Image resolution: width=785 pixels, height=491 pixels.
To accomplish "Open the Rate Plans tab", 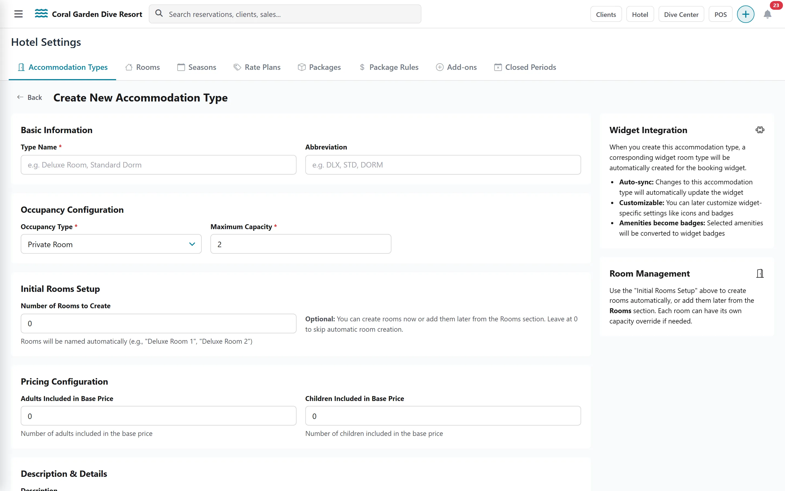I will point(257,67).
